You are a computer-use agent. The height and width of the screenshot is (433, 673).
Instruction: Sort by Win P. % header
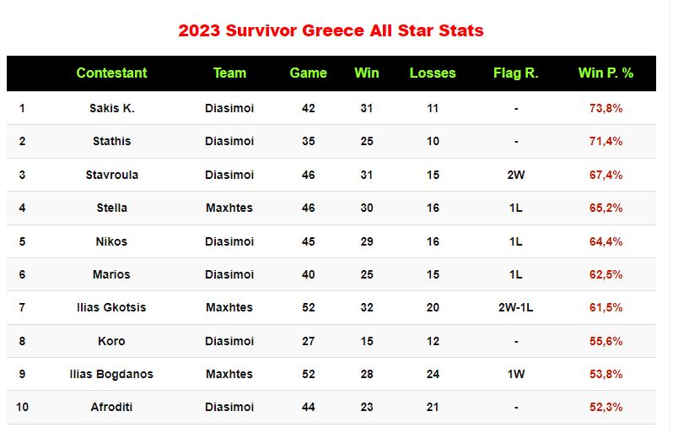click(606, 73)
